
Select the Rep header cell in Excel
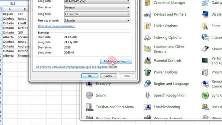coord(23,14)
